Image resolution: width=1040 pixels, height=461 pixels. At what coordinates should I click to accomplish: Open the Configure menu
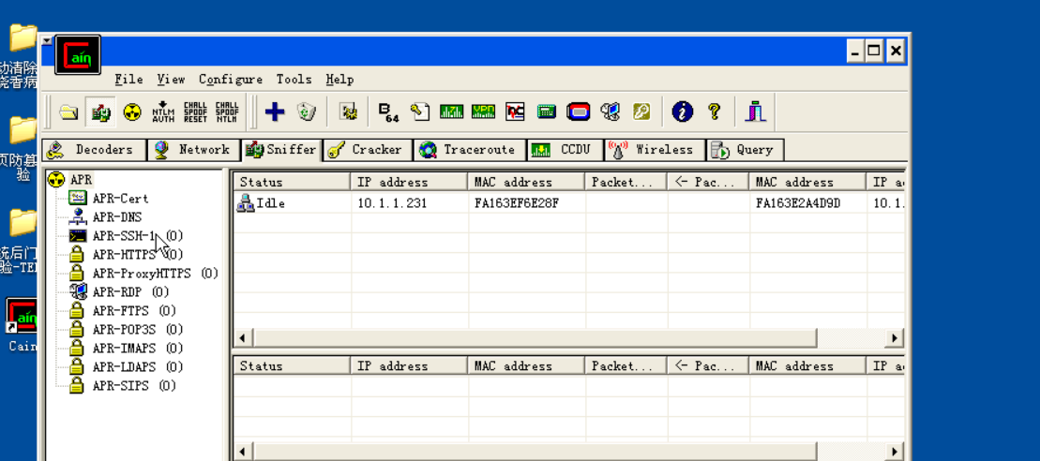231,80
